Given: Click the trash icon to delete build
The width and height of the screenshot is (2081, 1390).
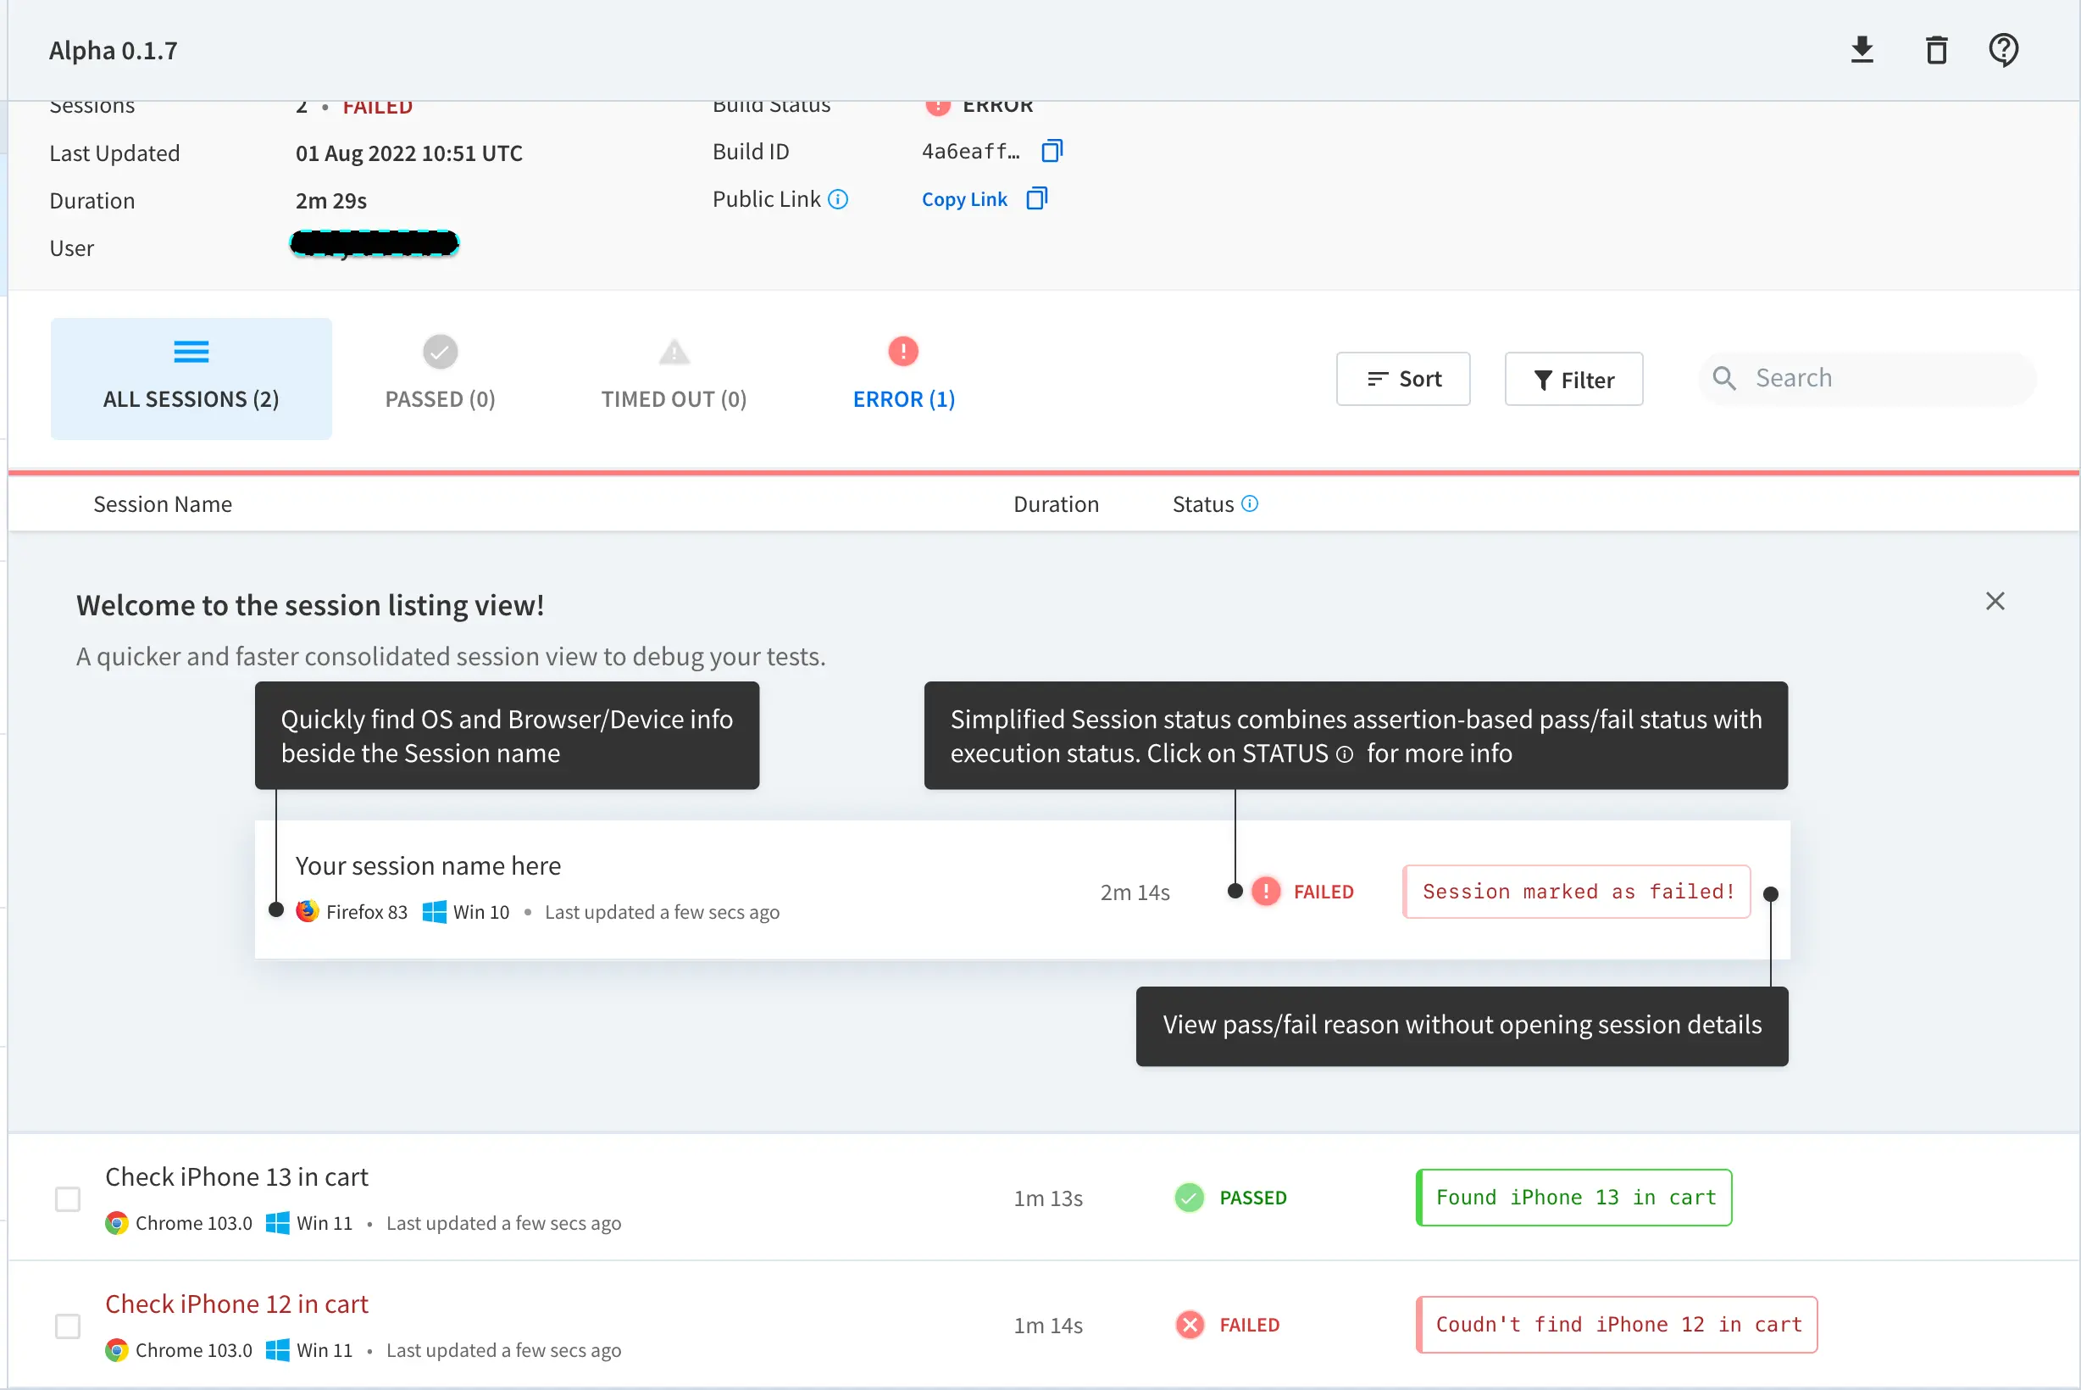Looking at the screenshot, I should pos(1937,51).
